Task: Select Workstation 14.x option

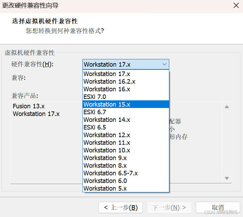Action: point(126,120)
